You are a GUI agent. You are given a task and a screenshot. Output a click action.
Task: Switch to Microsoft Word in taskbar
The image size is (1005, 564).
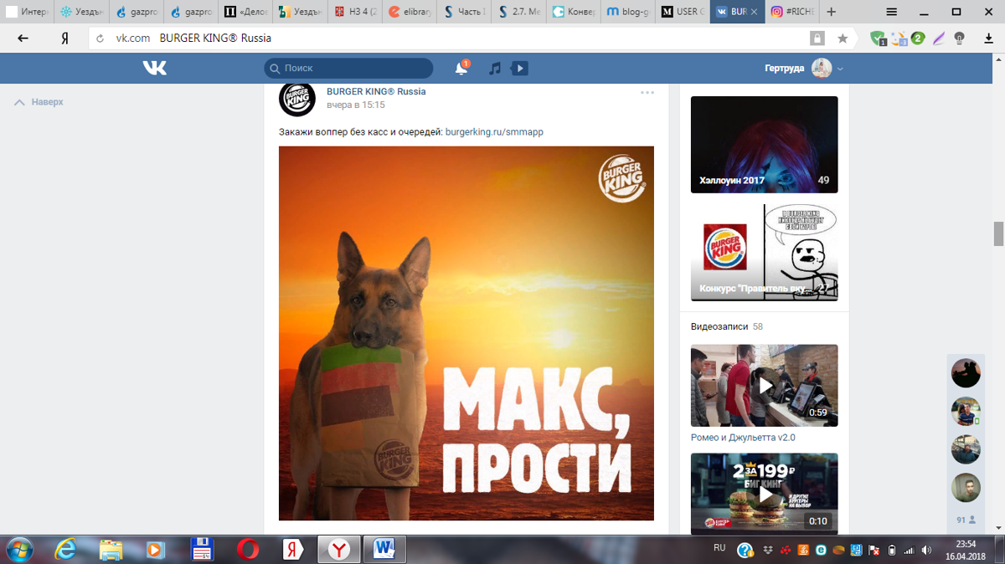tap(384, 550)
